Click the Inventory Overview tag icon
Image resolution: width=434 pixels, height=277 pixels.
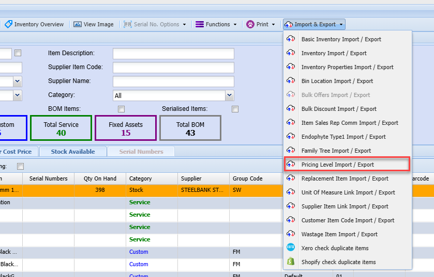click(x=8, y=24)
